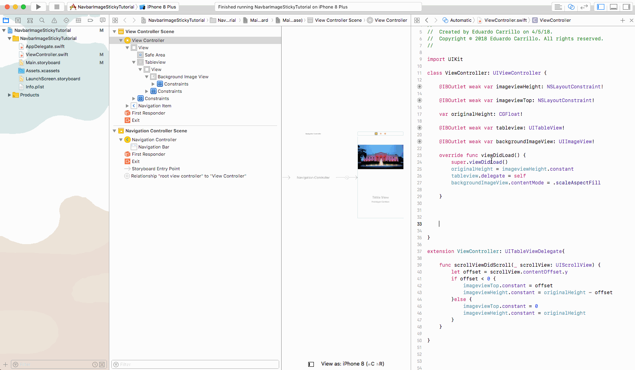Viewport: 635px width, 370px height.
Task: Open AppDelegate.swift in the navigator
Action: pos(45,46)
